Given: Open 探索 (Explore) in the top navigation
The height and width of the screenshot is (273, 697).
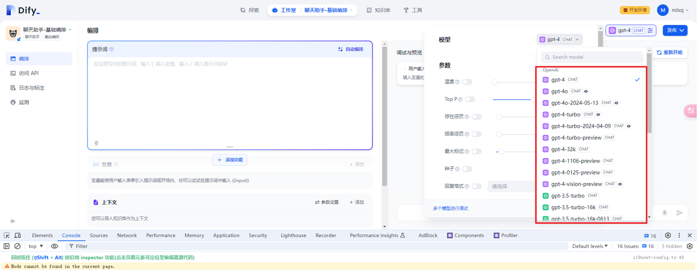Looking at the screenshot, I should [249, 10].
